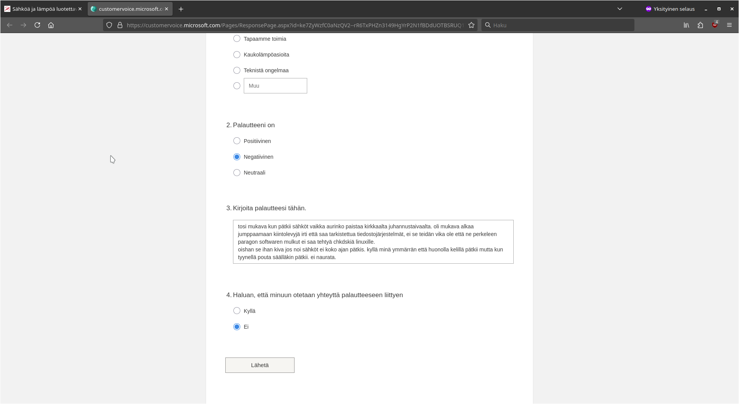The width and height of the screenshot is (739, 404).
Task: Open the Library sidebar icon
Action: click(686, 25)
